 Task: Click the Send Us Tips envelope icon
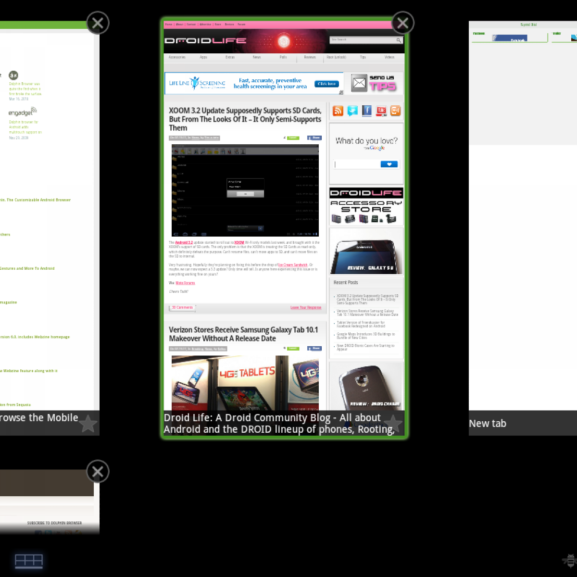[359, 84]
